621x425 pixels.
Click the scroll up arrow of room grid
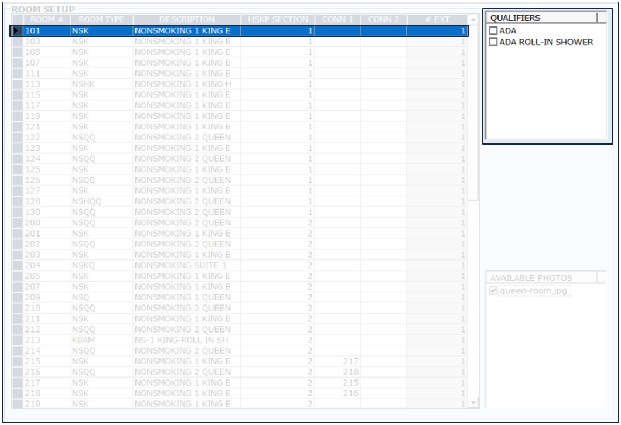[x=473, y=20]
